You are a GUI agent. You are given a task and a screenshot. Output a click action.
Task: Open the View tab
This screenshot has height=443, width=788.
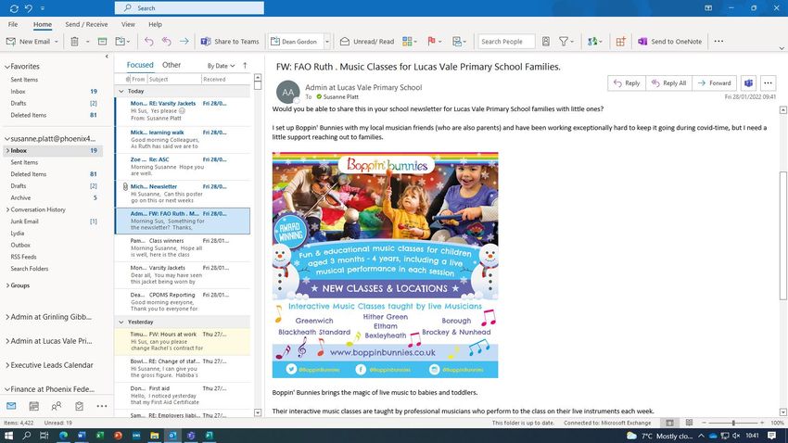click(x=128, y=24)
